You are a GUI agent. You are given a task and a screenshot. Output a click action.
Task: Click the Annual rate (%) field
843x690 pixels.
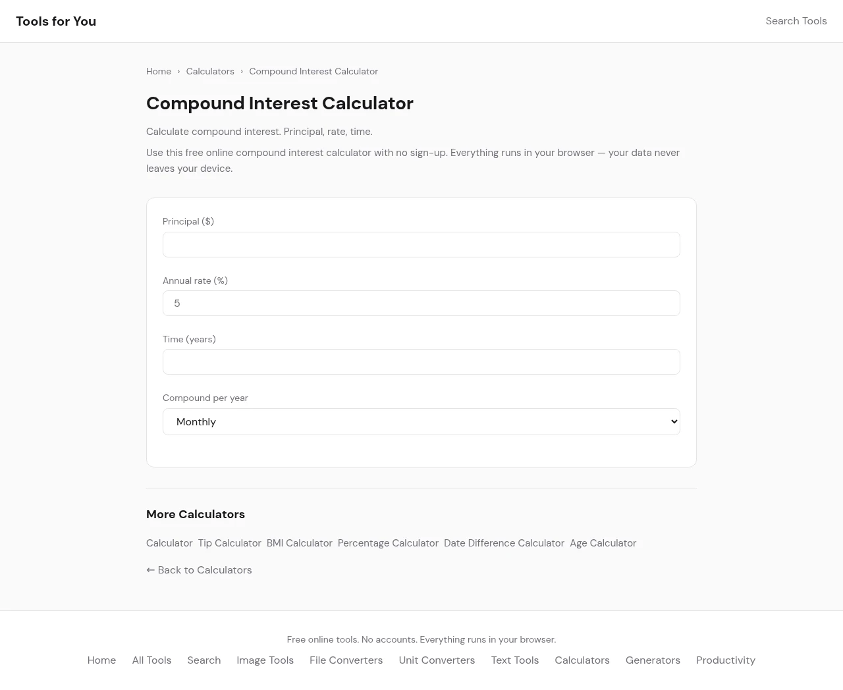pyautogui.click(x=421, y=303)
